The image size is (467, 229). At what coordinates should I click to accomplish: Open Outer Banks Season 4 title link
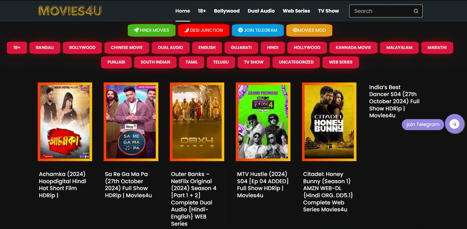click(x=194, y=199)
